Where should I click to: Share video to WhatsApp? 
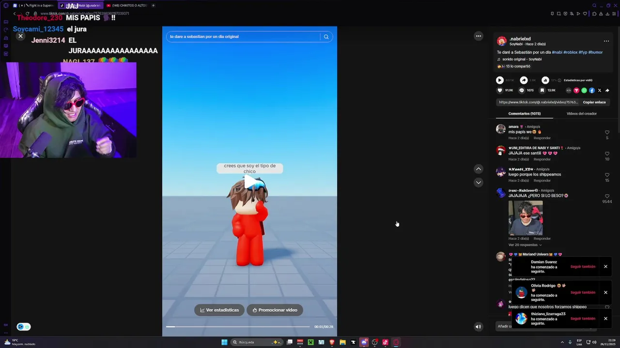584,90
